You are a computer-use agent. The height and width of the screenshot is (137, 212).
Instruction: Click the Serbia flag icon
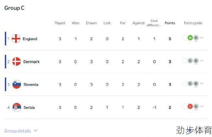pos(17,107)
